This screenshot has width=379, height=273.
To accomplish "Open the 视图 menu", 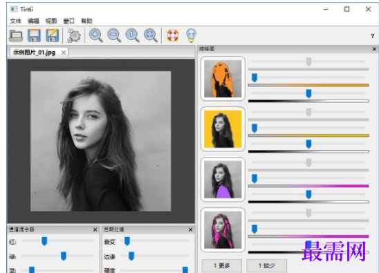I will (x=51, y=21).
